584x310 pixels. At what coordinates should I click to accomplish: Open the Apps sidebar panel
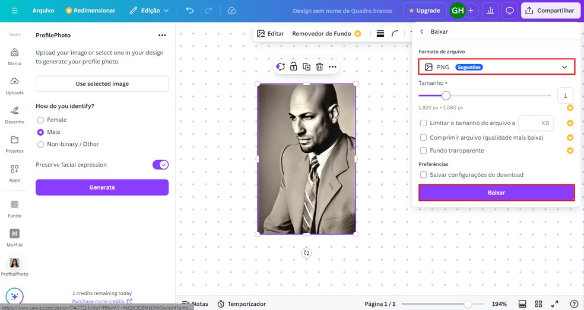14,174
